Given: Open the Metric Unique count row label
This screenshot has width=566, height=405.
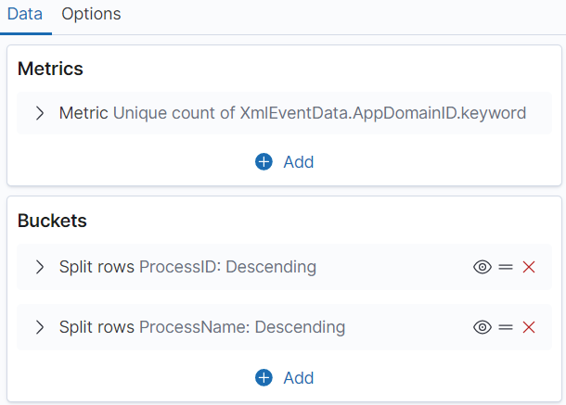Looking at the screenshot, I should [293, 113].
